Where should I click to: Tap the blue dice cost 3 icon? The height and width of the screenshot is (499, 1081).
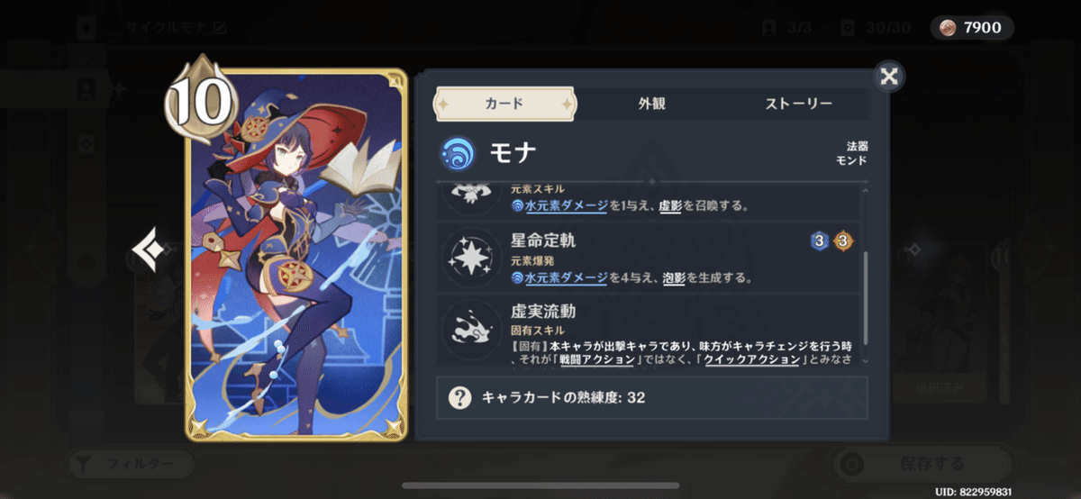[819, 240]
